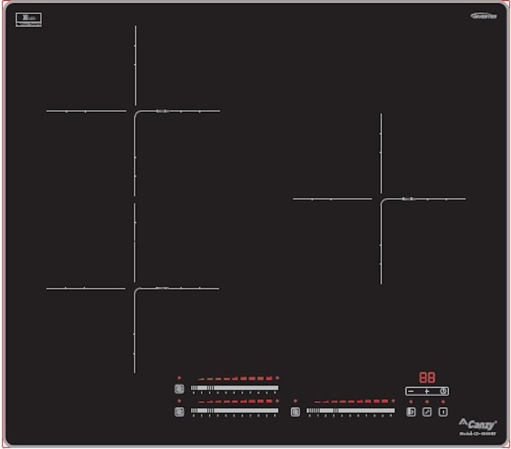
Task: Tap the zone icon beside the right-hand slider
Action: (x=295, y=412)
